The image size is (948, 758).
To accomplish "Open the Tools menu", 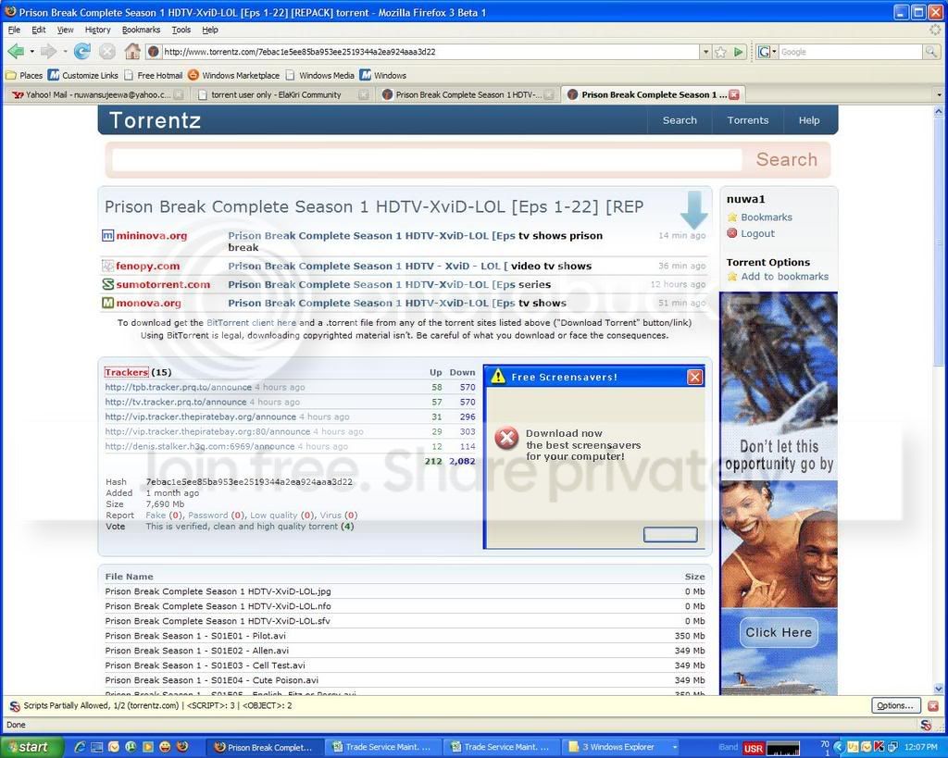I will tap(181, 30).
